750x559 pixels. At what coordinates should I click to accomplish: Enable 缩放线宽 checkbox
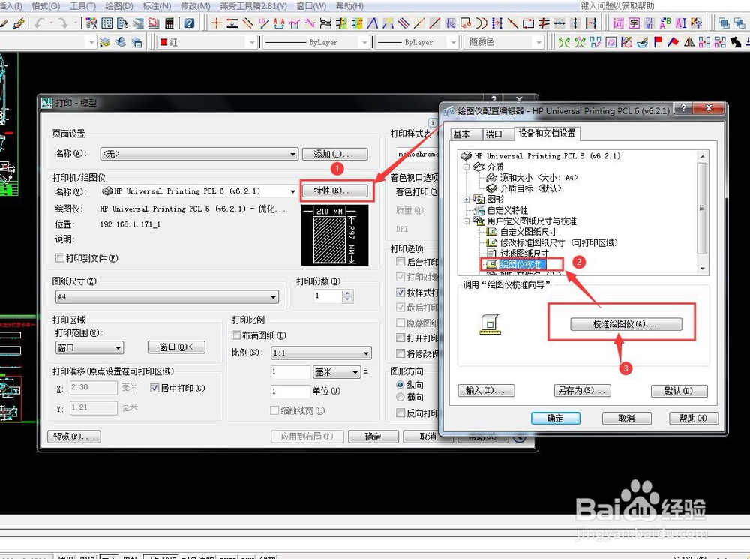click(274, 410)
